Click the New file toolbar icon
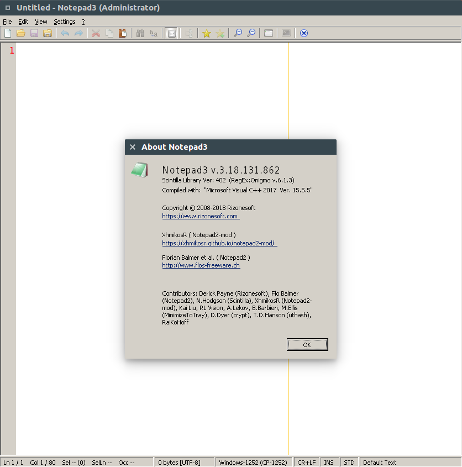This screenshot has width=462, height=467. [8, 33]
